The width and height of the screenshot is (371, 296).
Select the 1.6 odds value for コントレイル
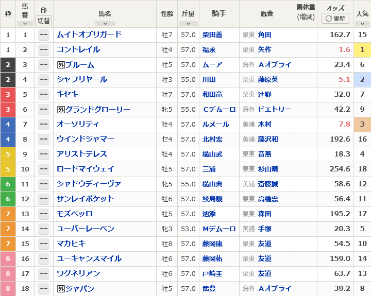coord(344,49)
